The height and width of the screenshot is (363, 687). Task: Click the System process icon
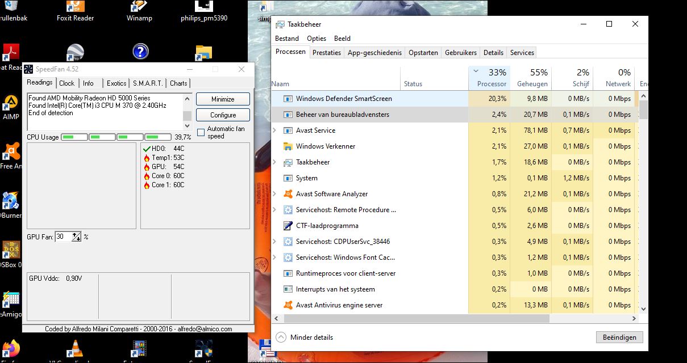coord(288,178)
